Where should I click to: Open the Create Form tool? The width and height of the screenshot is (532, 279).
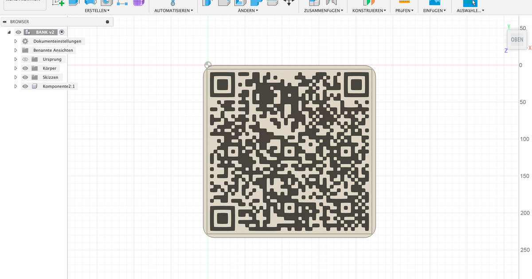pos(138,3)
